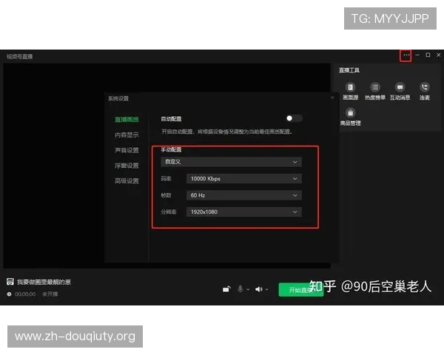The width and height of the screenshot is (444, 355).
Task: Click the clock icon beside 00:00:00
Action: 9,294
